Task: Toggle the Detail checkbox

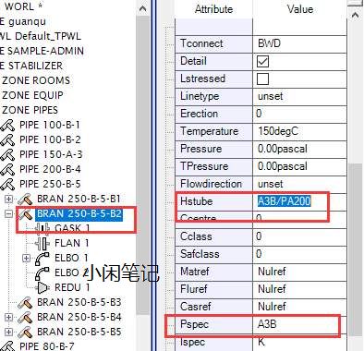Action: [x=262, y=61]
